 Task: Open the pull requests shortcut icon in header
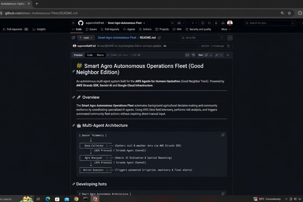pyautogui.click(x=209, y=23)
